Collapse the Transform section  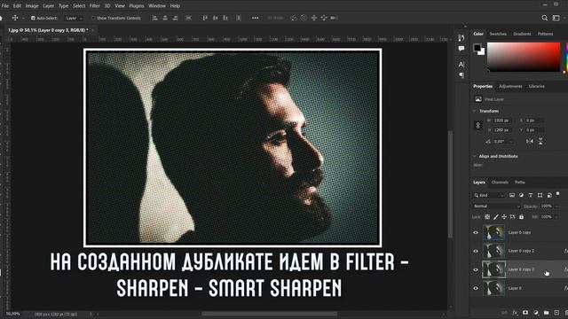pyautogui.click(x=475, y=111)
